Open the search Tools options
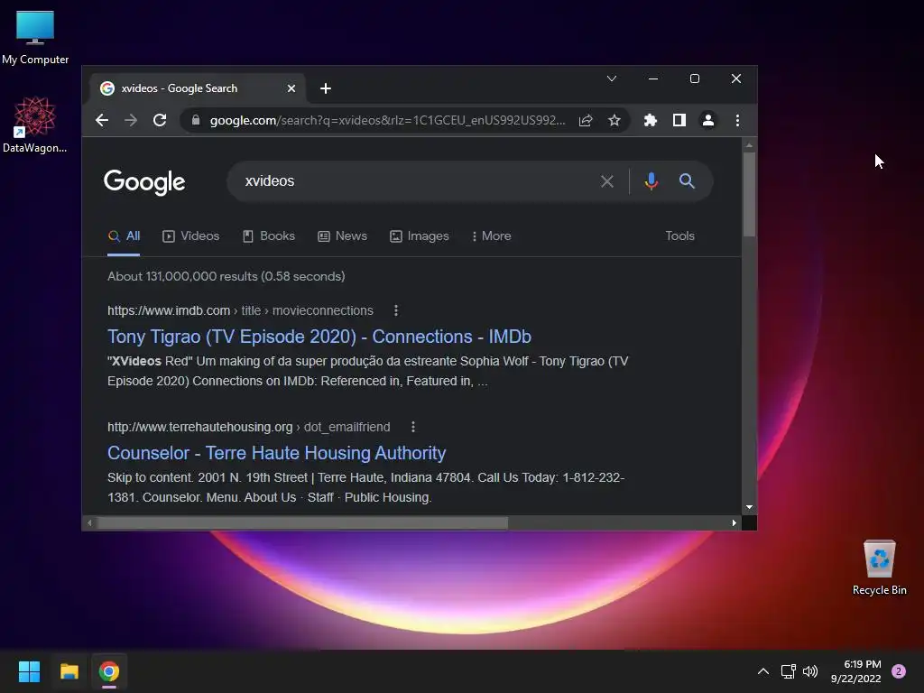The height and width of the screenshot is (693, 924). (x=680, y=236)
